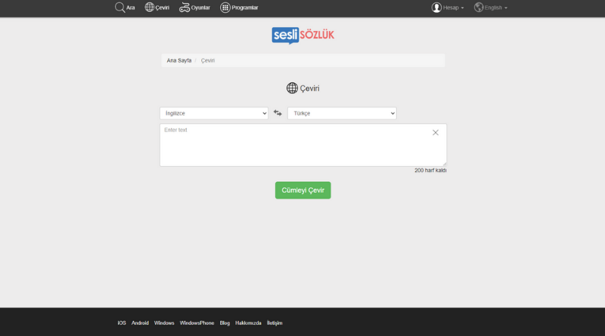
Task: Open the Türkçe target language dropdown
Action: (x=342, y=113)
